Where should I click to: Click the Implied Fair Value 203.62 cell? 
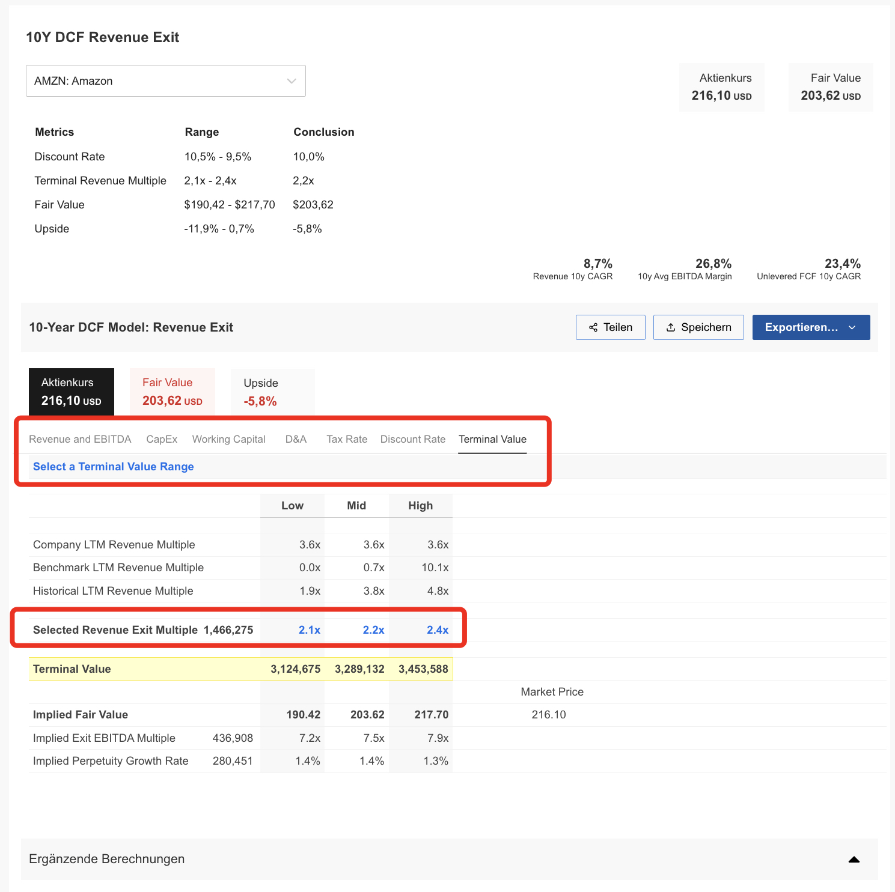tap(367, 715)
